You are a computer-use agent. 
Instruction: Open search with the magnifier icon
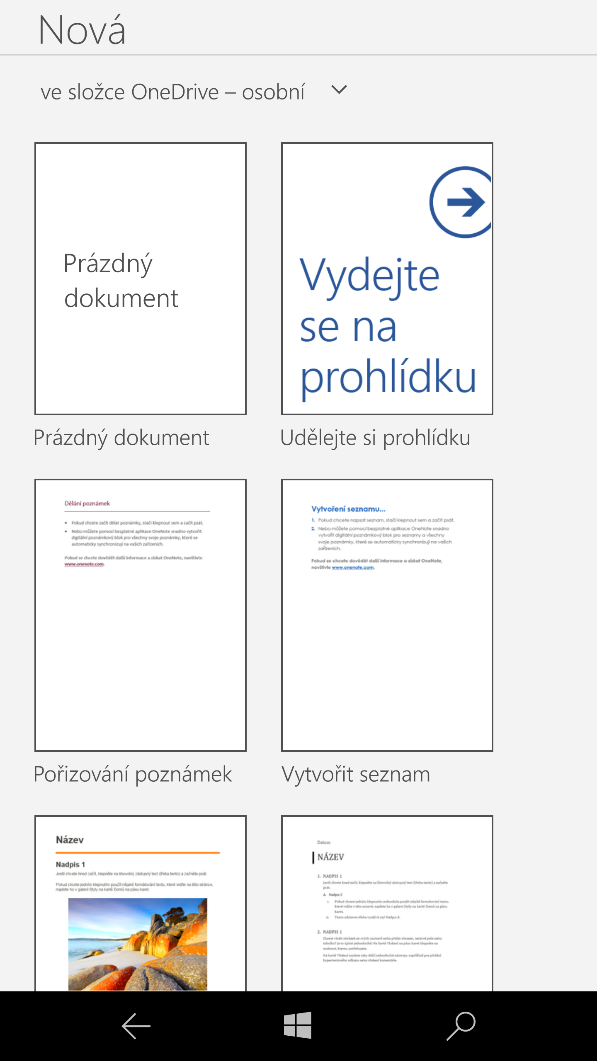[x=461, y=1026]
